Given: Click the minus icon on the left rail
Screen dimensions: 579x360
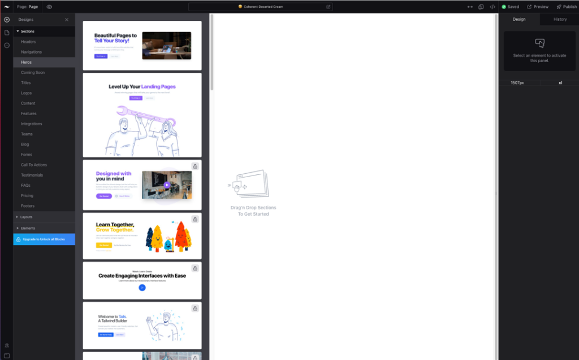Looking at the screenshot, I should (x=6, y=45).
